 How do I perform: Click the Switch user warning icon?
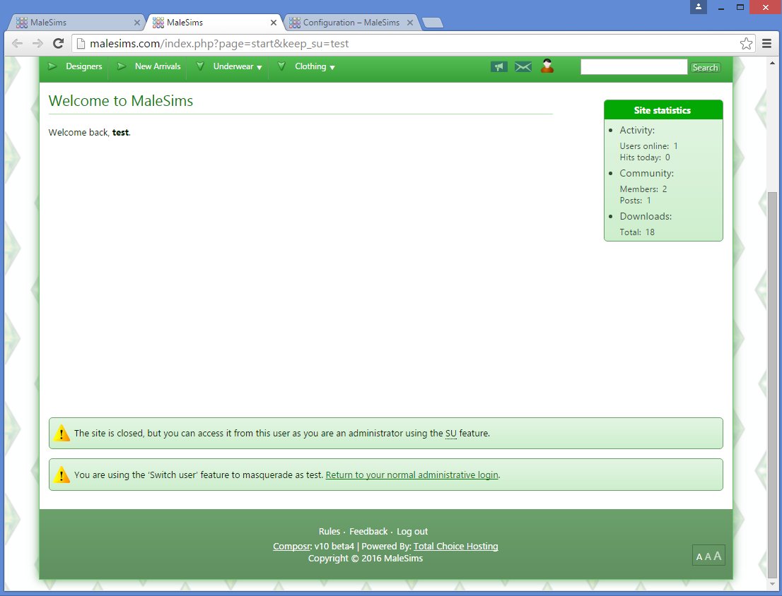[x=62, y=475]
